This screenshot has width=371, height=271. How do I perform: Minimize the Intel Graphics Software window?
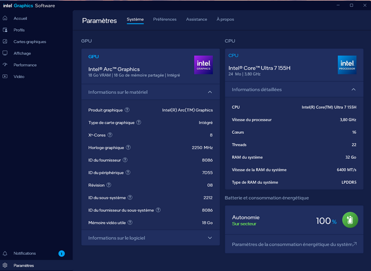pos(338,5)
